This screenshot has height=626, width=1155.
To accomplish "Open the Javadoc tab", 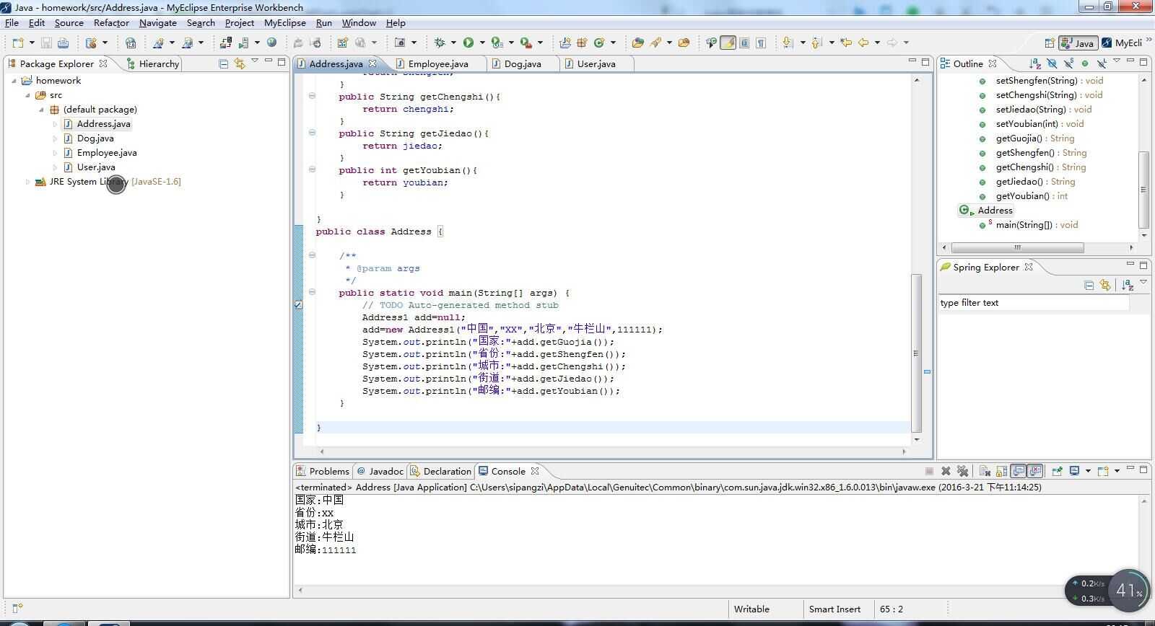I will pos(380,471).
